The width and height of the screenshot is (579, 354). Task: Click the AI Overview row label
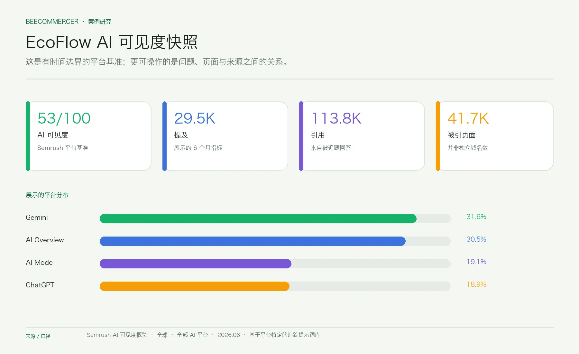[45, 240]
